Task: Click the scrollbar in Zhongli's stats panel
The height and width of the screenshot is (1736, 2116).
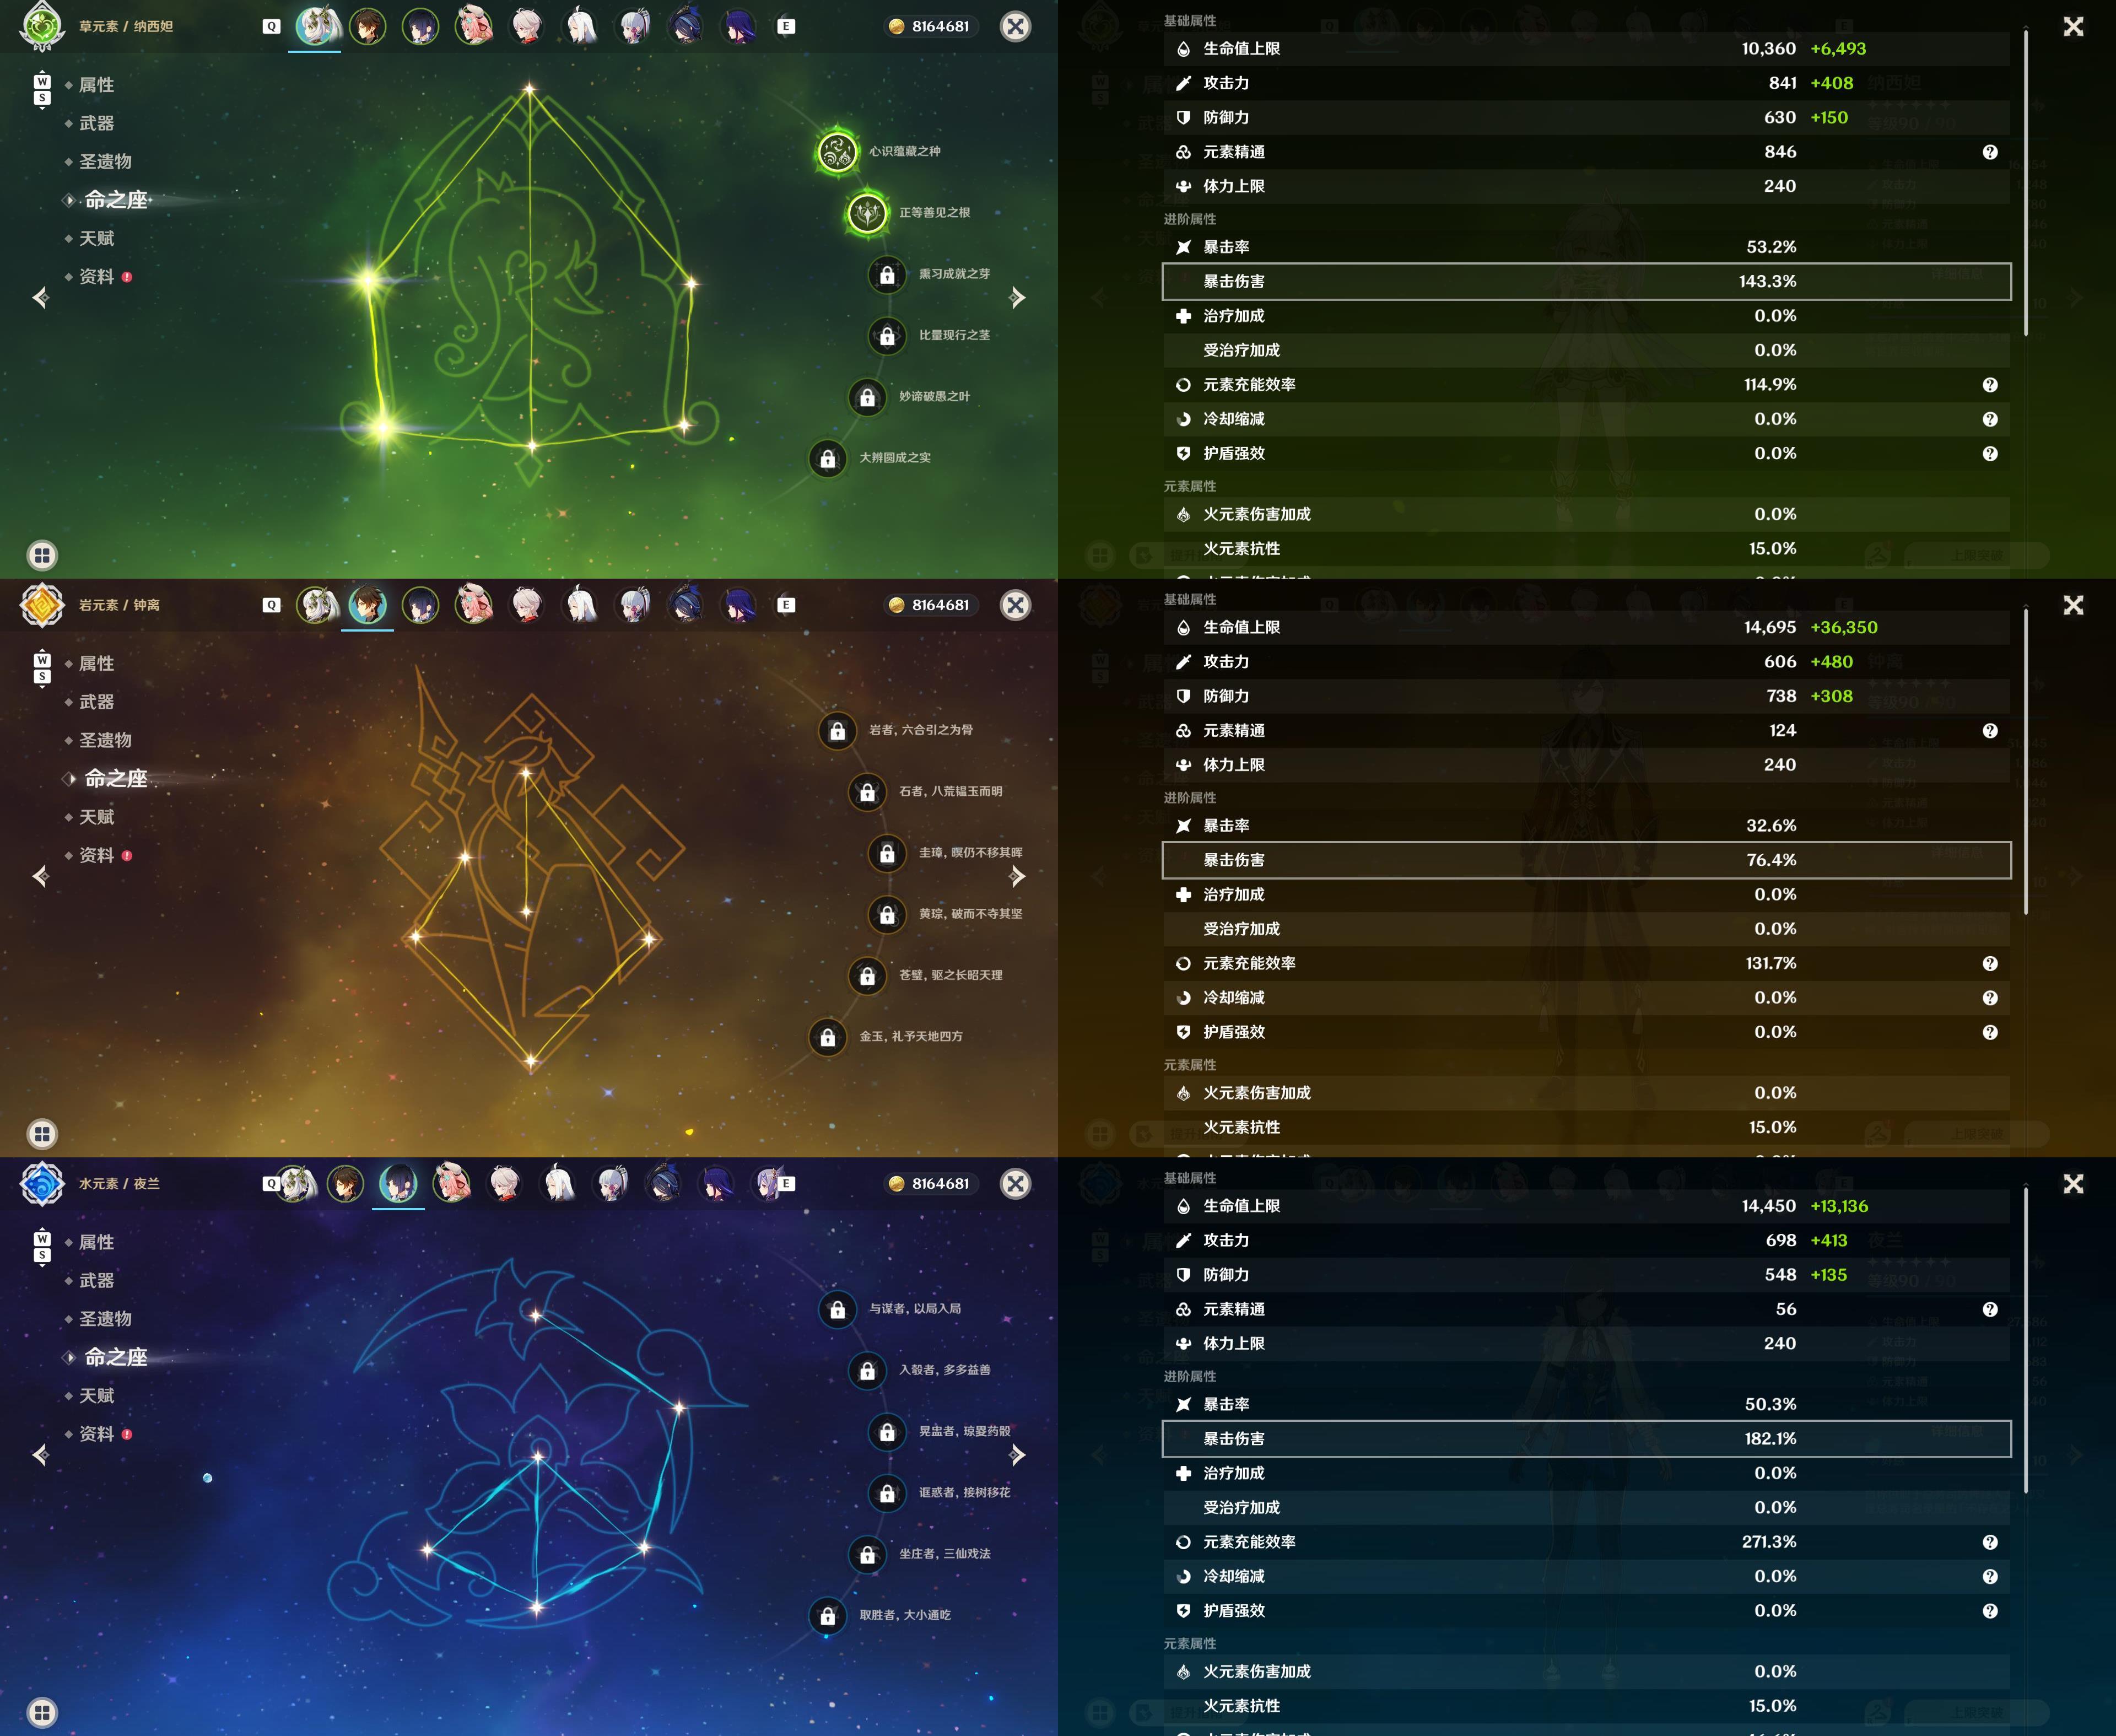Action: pos(2026,761)
